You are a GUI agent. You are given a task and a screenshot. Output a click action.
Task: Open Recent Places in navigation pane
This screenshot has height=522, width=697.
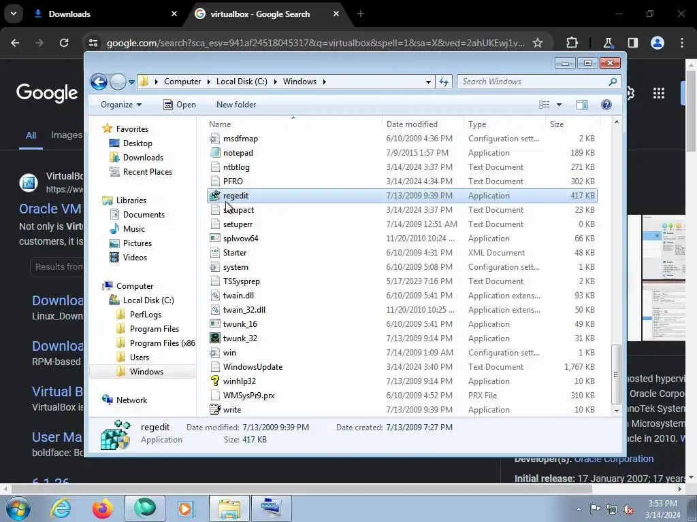coord(140,172)
